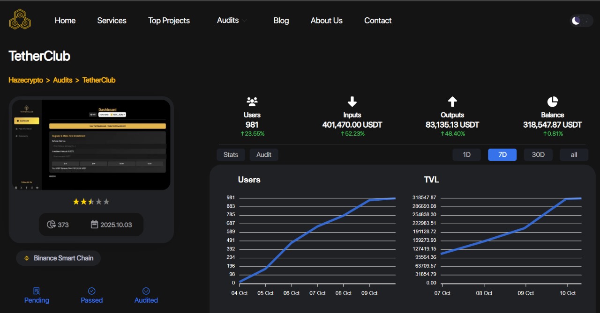
Task: Click the Hazecrypto hexagon logo
Action: 20,20
